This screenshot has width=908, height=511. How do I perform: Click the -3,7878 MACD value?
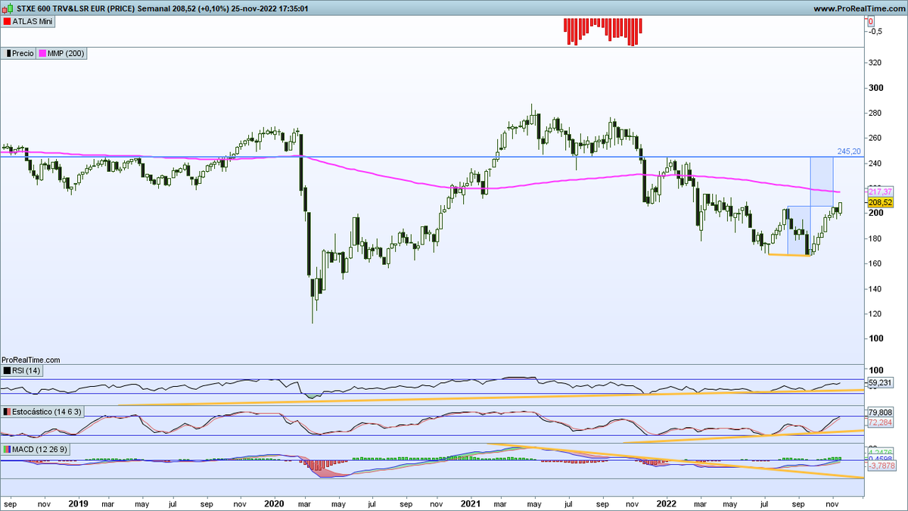(881, 466)
